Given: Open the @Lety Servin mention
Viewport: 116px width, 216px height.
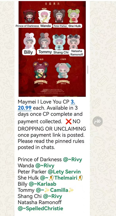Looking at the screenshot, I should (64, 172).
